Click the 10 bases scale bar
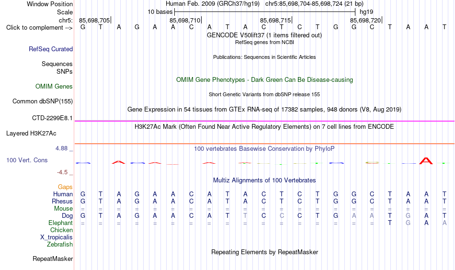 (x=265, y=12)
